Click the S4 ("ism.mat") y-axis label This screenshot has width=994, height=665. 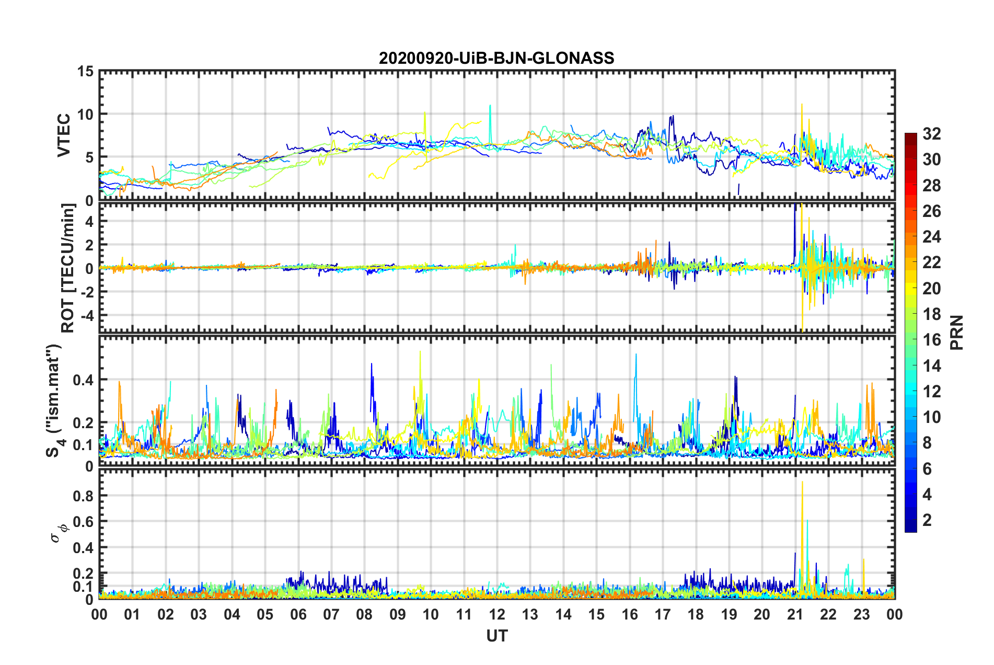[55, 400]
